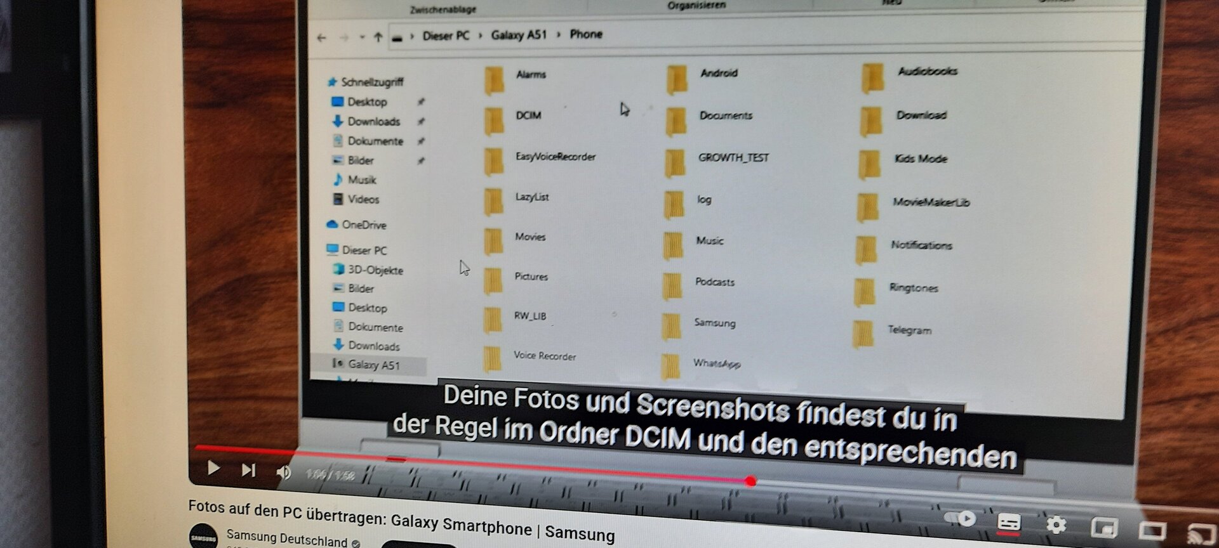The image size is (1219, 548).
Task: Skip to the next video
Action: [248, 470]
